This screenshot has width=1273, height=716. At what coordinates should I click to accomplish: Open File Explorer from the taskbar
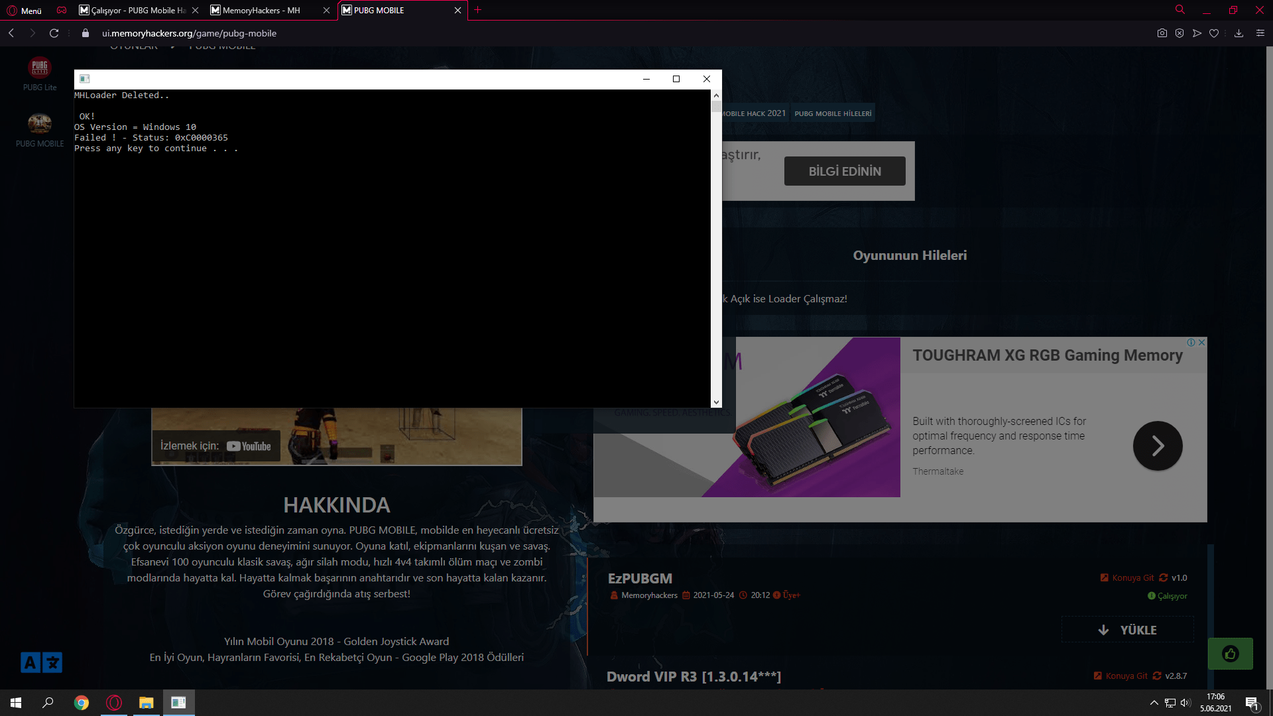[x=146, y=703]
